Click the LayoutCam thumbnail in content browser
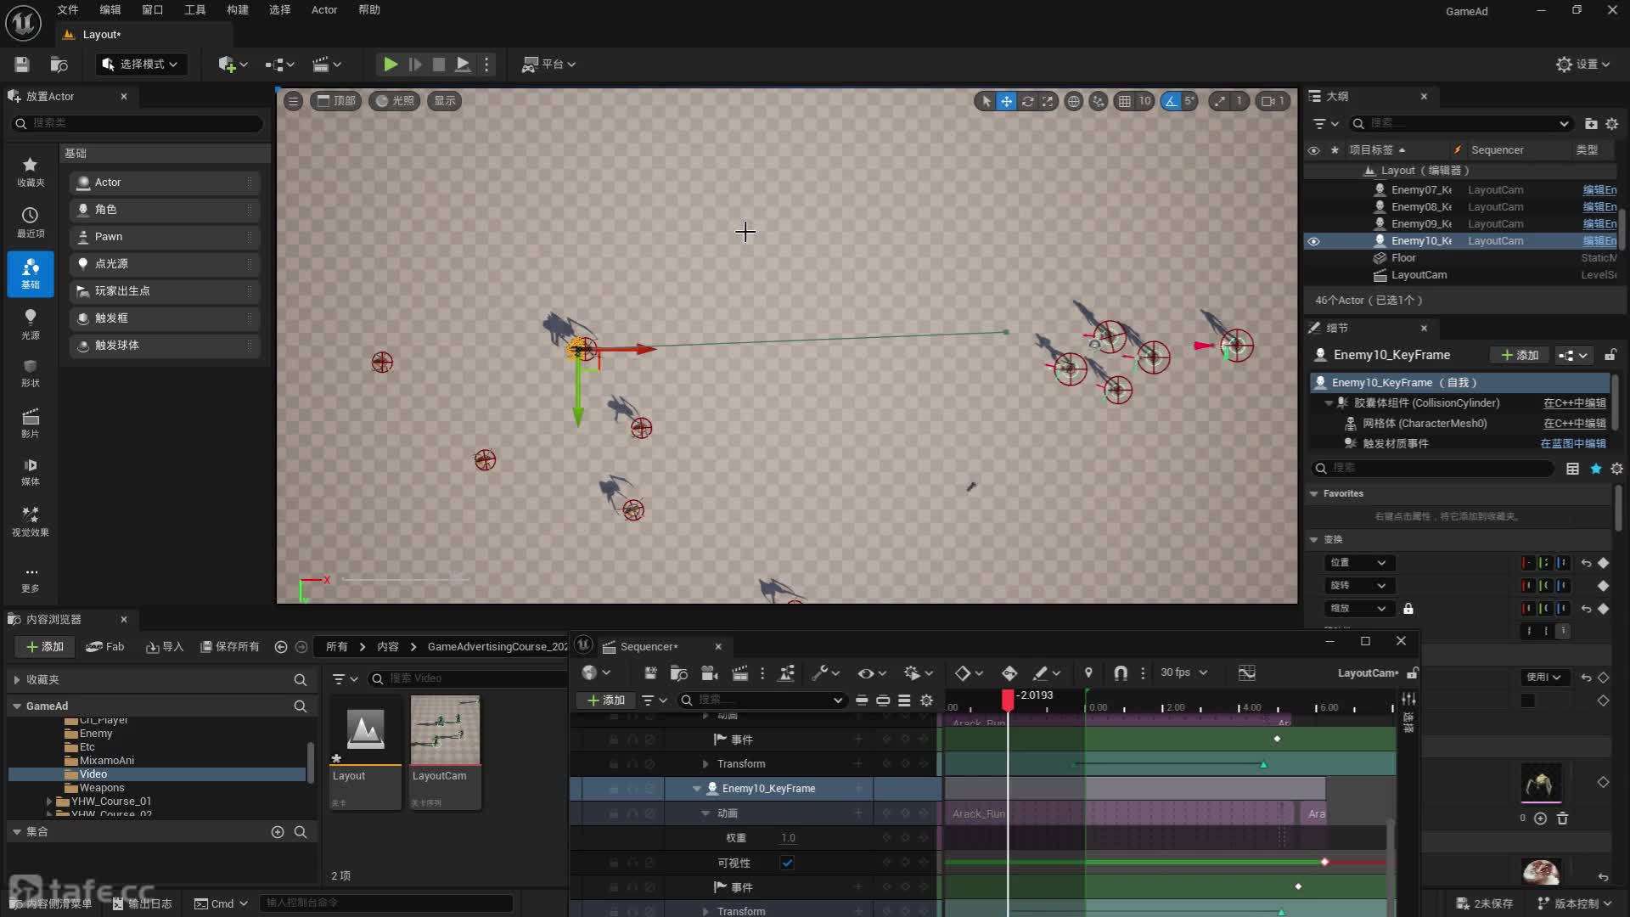Viewport: 1630px width, 917px height. tap(445, 730)
